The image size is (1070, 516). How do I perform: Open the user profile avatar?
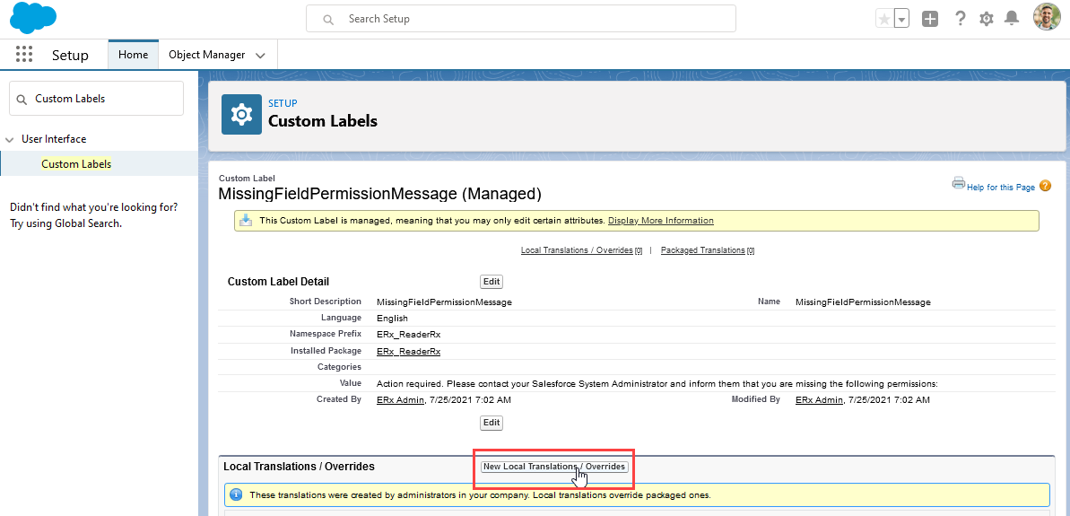coord(1047,18)
